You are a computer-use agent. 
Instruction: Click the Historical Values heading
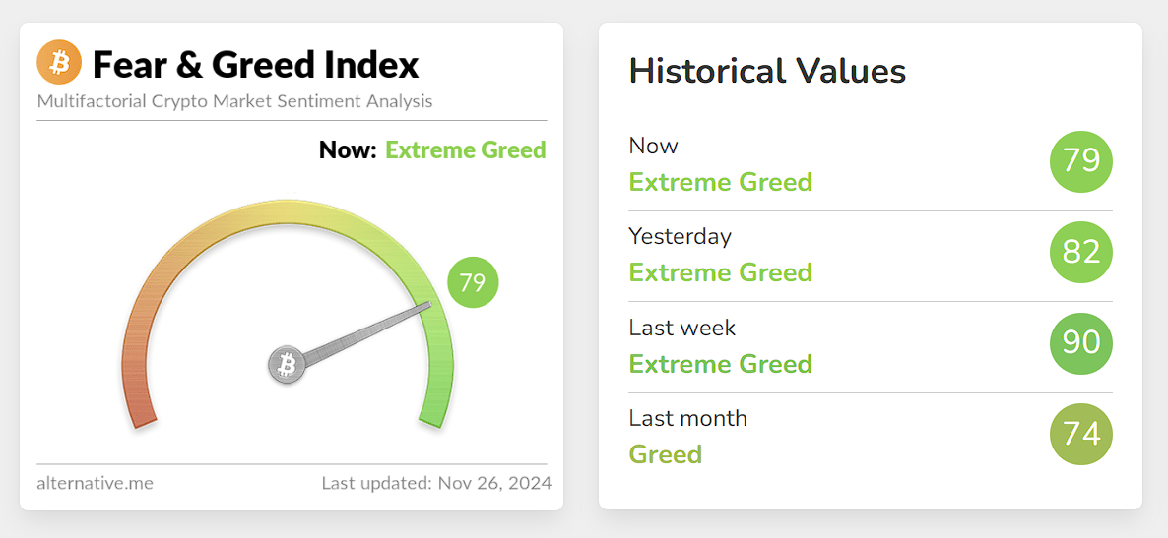coord(767,72)
